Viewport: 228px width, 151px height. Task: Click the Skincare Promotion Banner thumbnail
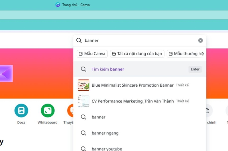[x=84, y=85]
